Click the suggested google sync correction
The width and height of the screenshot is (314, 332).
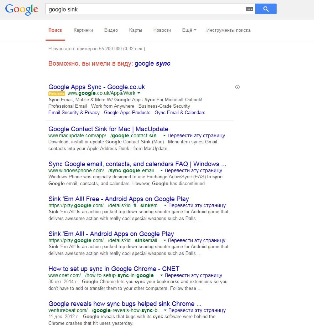pos(152,63)
